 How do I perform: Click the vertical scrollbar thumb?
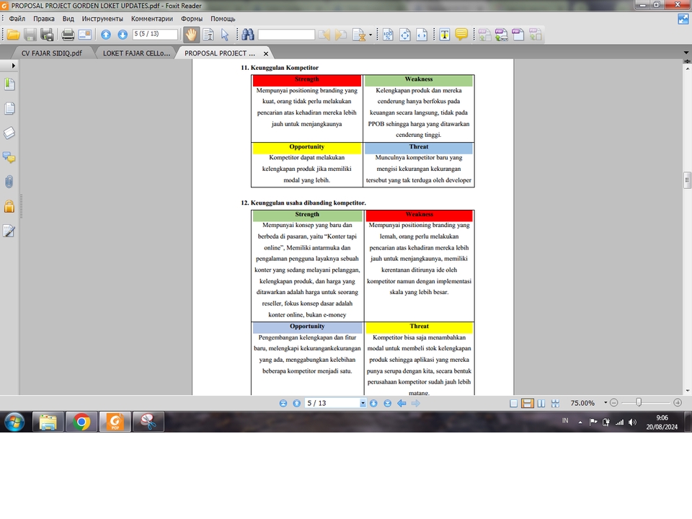point(687,180)
